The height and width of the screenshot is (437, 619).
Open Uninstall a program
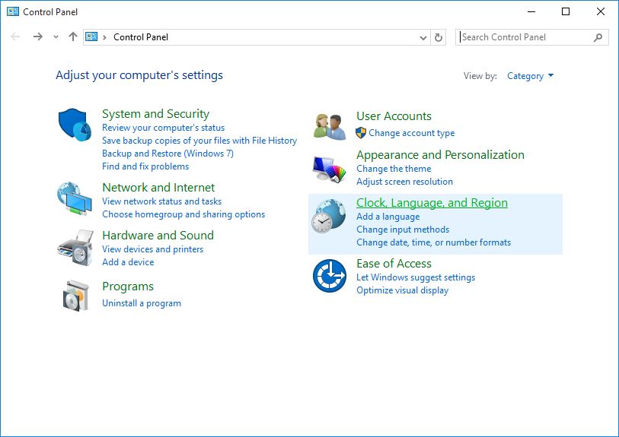point(142,303)
